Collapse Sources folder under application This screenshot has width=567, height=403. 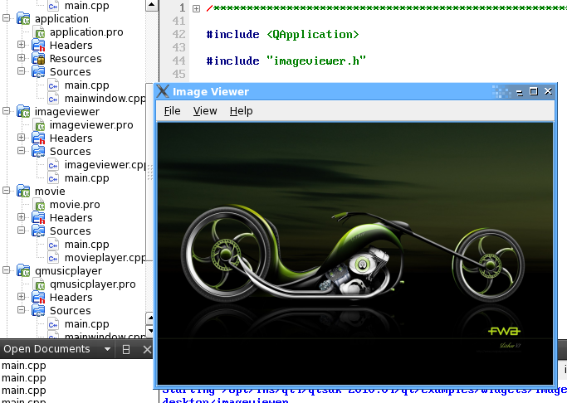pyautogui.click(x=21, y=70)
